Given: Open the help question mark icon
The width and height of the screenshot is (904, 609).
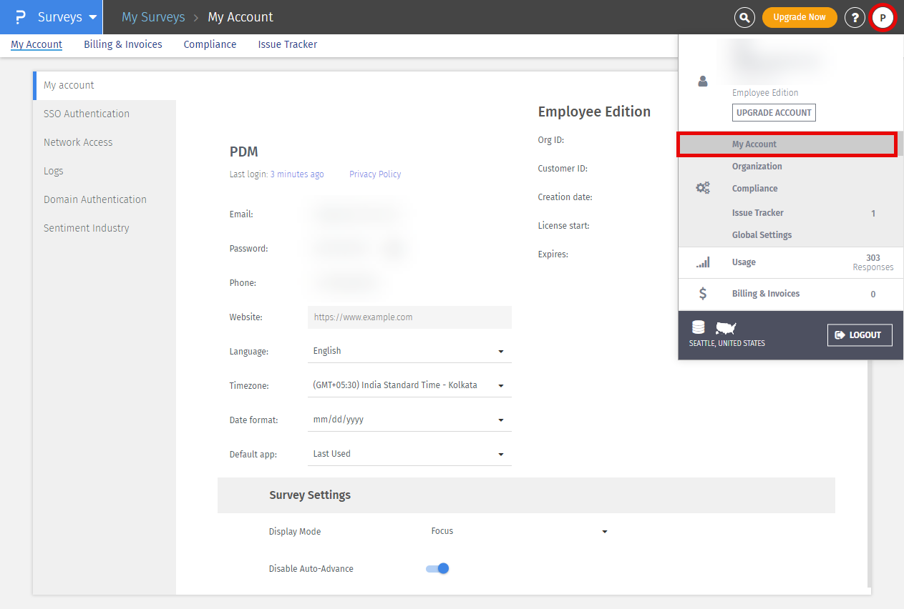Looking at the screenshot, I should pyautogui.click(x=855, y=17).
